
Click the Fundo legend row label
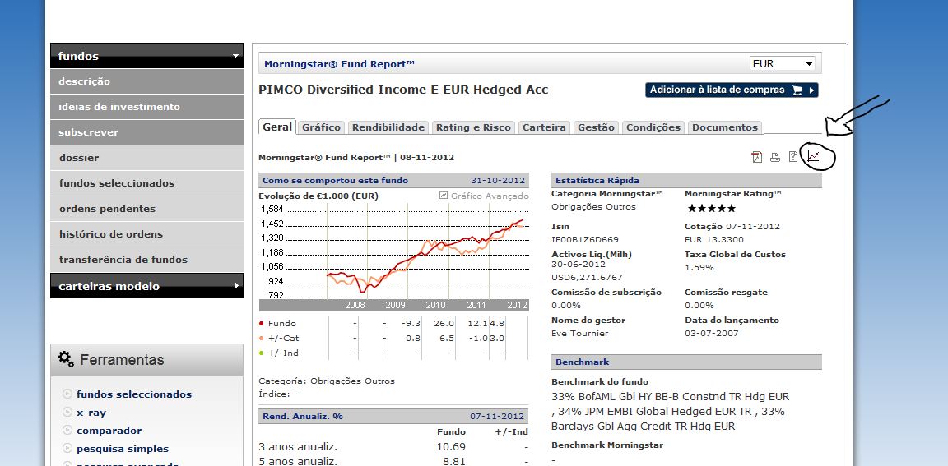click(x=281, y=324)
